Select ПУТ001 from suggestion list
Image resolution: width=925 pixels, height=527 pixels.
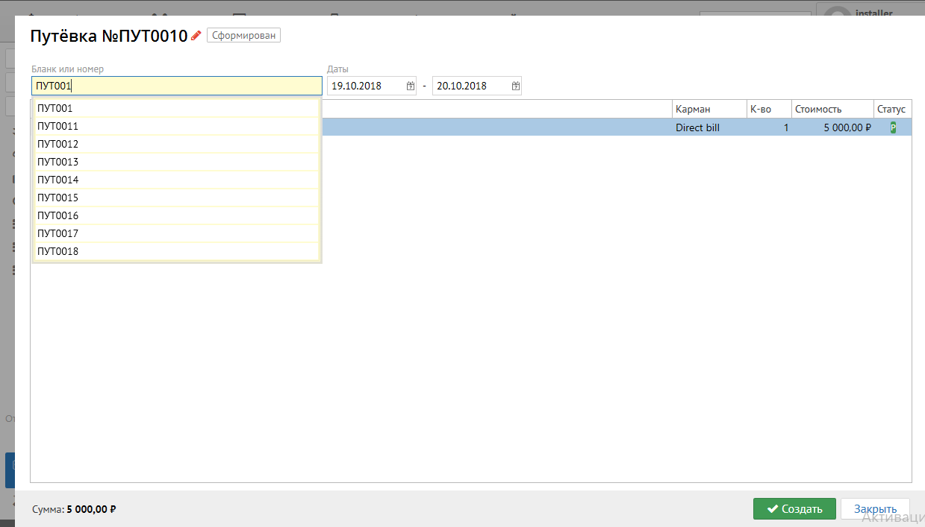pyautogui.click(x=177, y=108)
